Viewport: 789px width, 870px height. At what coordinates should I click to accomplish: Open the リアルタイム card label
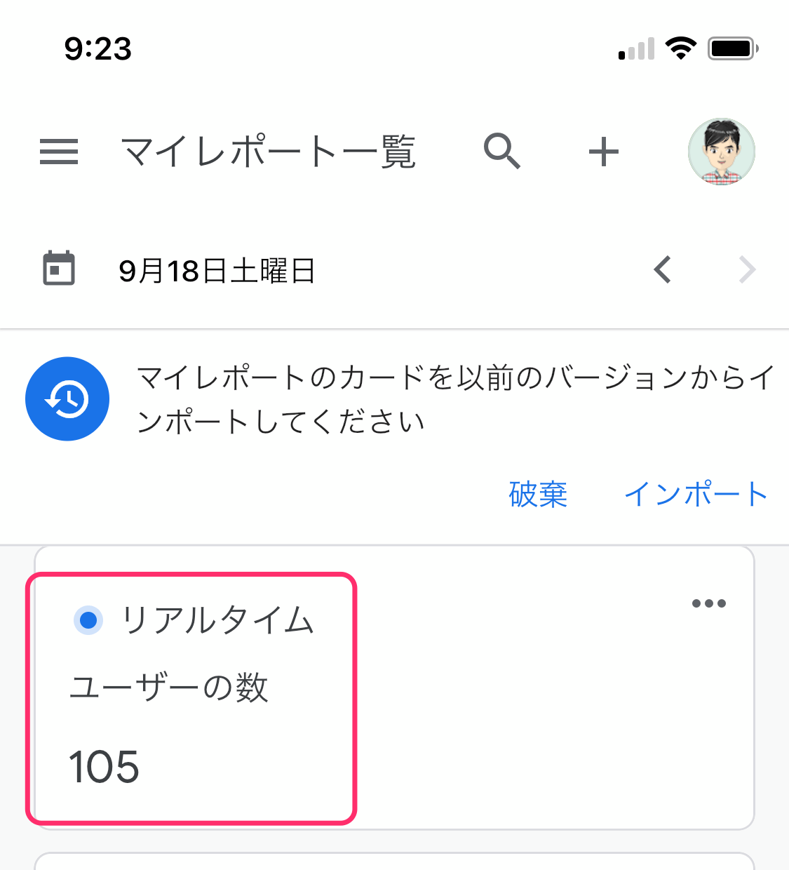pos(217,621)
